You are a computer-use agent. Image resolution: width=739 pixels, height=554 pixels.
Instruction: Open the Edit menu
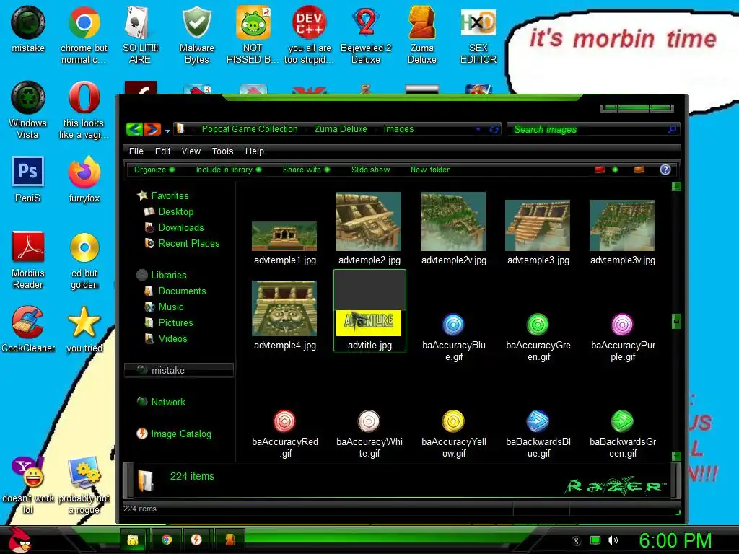point(162,151)
